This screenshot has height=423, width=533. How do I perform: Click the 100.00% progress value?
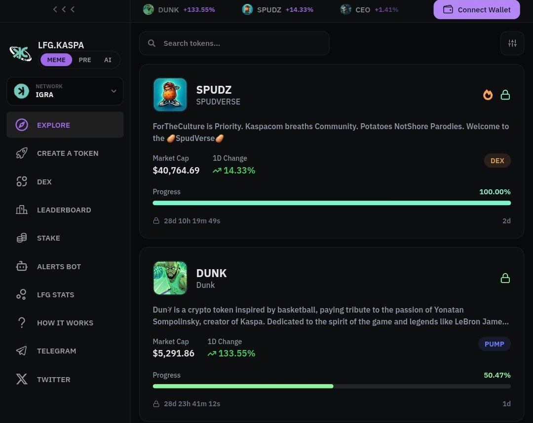click(495, 191)
